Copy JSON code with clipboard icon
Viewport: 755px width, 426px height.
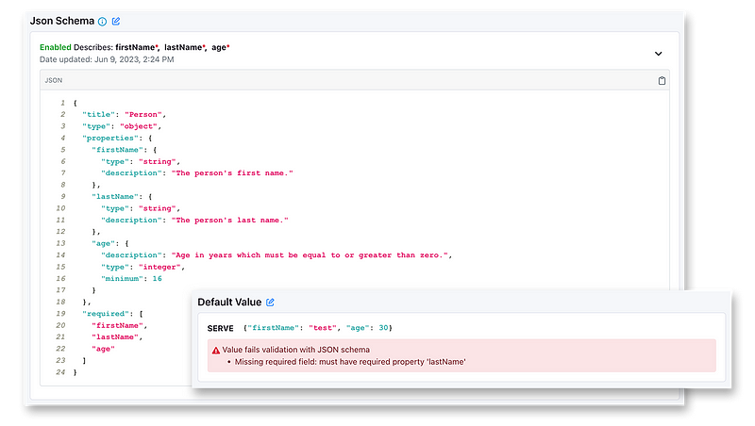[x=662, y=80]
